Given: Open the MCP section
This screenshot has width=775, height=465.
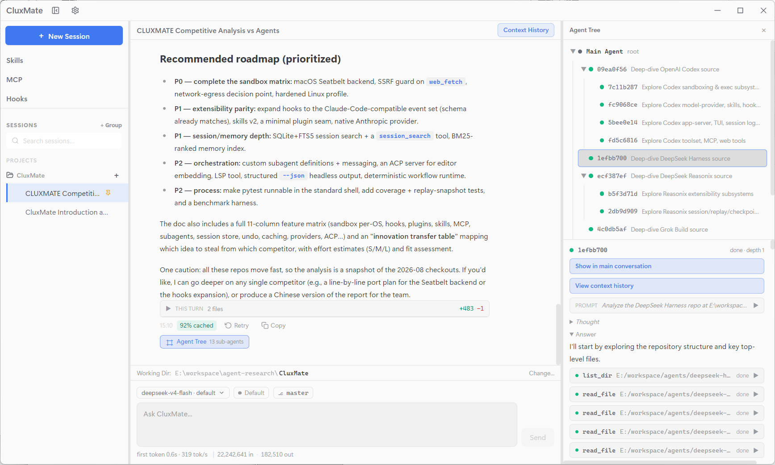Looking at the screenshot, I should tap(14, 79).
